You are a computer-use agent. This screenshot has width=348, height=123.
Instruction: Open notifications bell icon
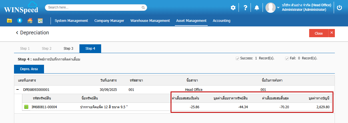tap(257, 8)
